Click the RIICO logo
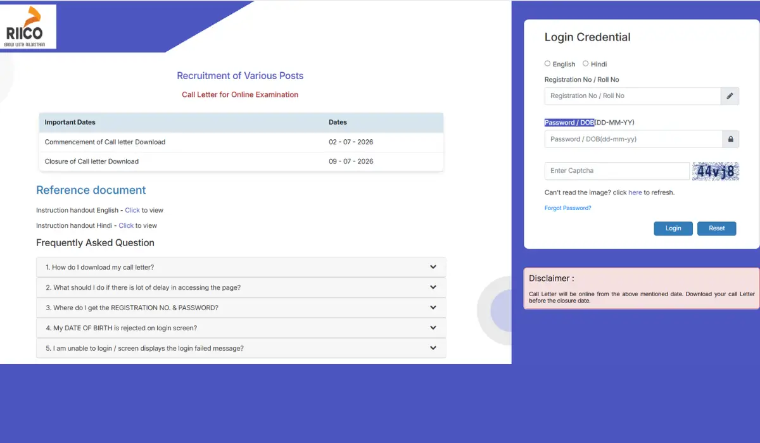Viewport: 760px width, 443px height. coord(28,27)
